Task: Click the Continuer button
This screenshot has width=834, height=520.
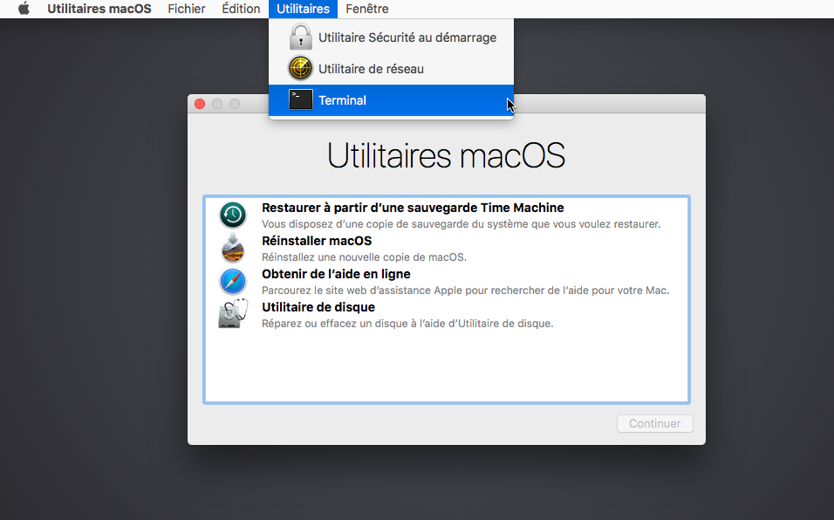Action: [655, 424]
